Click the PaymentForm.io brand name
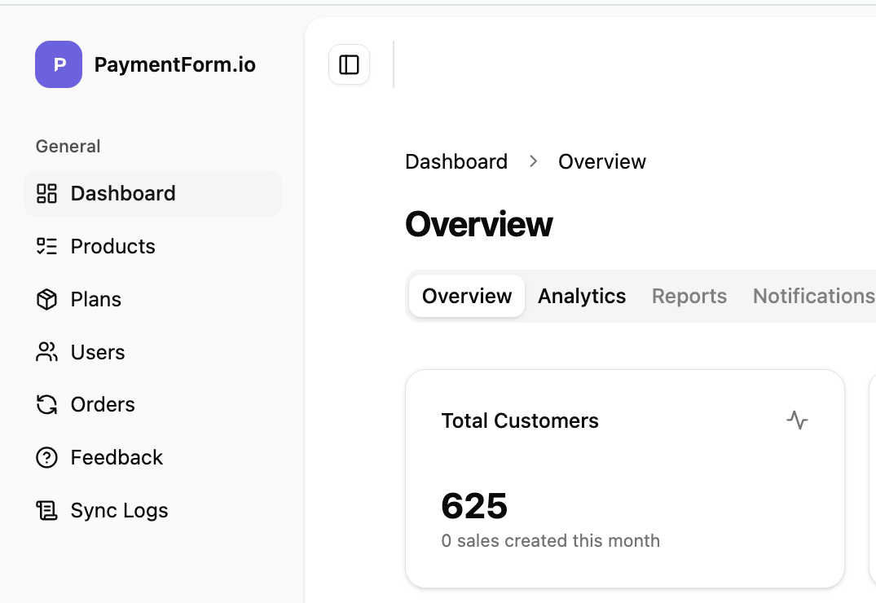This screenshot has height=603, width=876. [175, 65]
